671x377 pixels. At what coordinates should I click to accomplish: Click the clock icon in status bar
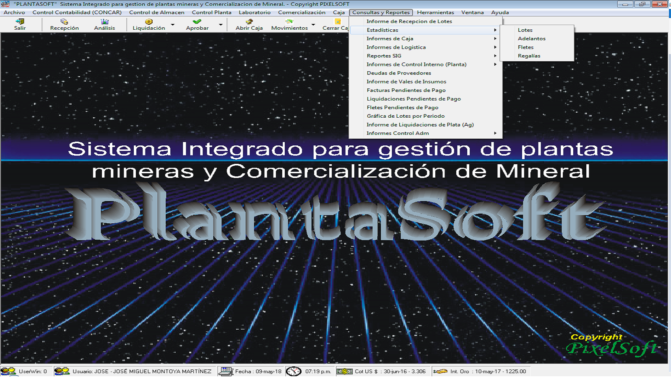294,371
